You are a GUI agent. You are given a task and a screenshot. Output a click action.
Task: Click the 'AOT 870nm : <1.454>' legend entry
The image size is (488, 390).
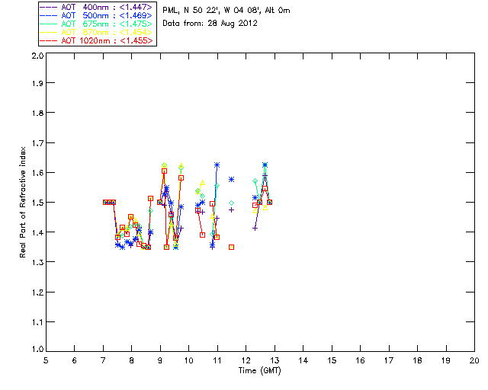point(97,32)
